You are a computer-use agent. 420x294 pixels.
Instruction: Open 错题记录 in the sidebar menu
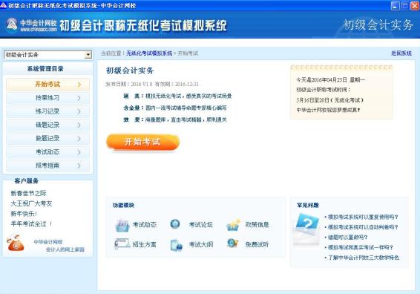(x=47, y=125)
